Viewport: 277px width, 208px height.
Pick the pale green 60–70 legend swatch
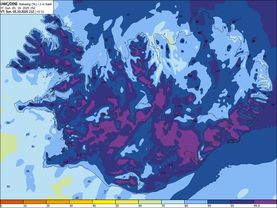click(x=150, y=202)
